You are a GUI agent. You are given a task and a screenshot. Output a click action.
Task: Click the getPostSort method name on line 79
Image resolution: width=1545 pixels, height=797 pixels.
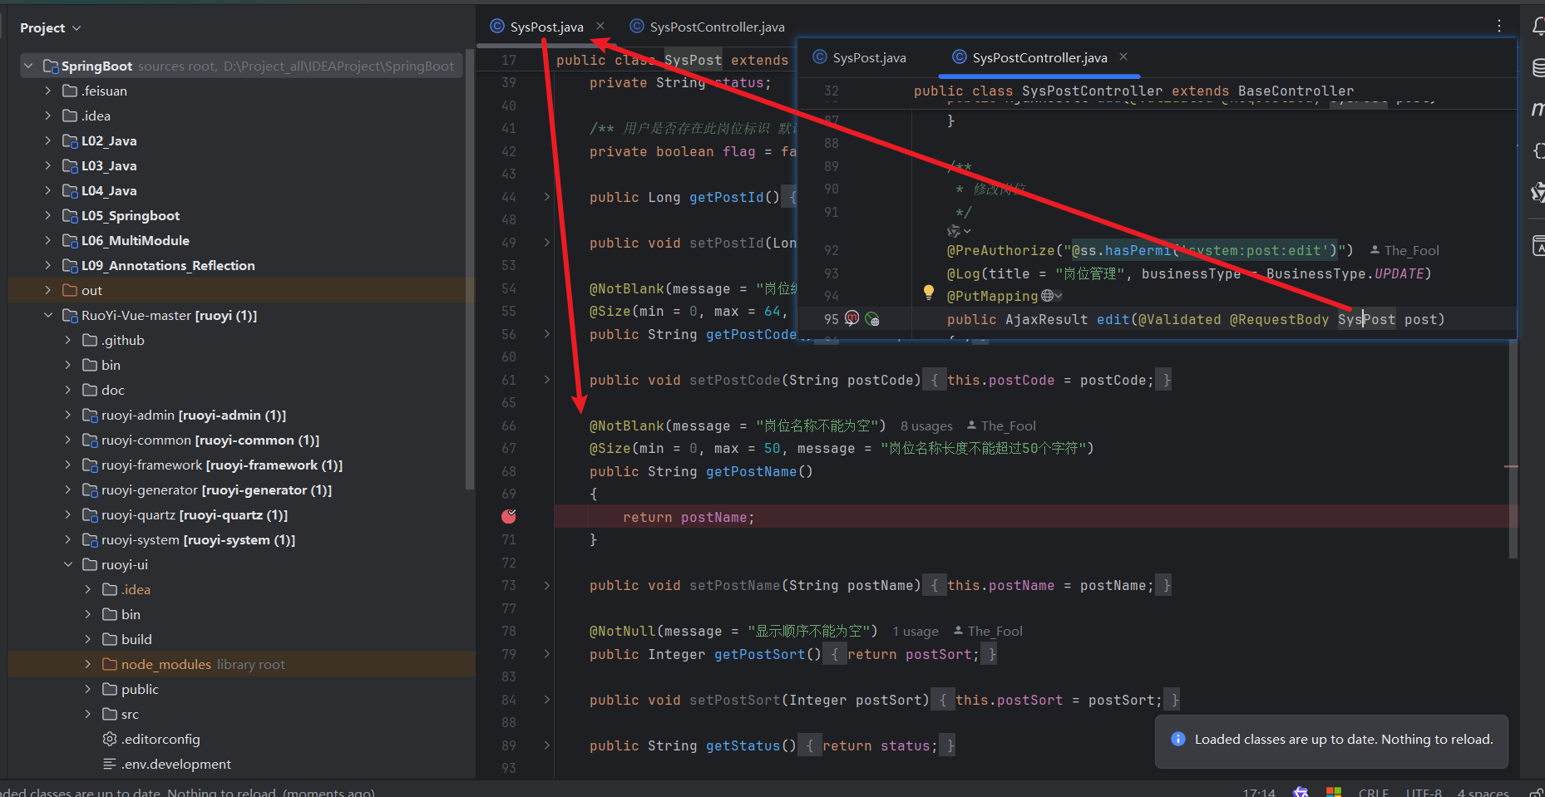(759, 654)
